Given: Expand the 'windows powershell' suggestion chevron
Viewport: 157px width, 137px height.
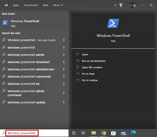Looking at the screenshot, I should [64, 47].
